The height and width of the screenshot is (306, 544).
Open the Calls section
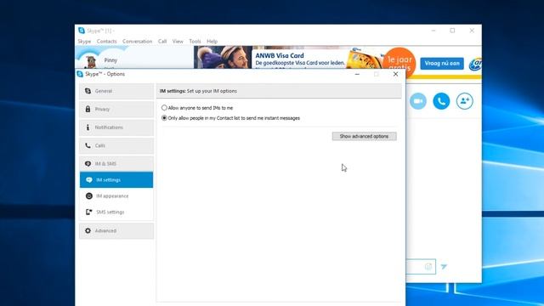click(x=116, y=145)
